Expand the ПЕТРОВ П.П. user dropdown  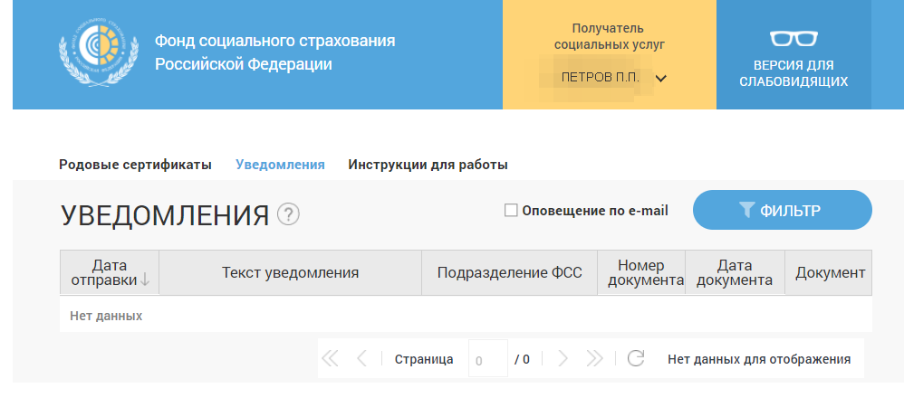click(661, 78)
